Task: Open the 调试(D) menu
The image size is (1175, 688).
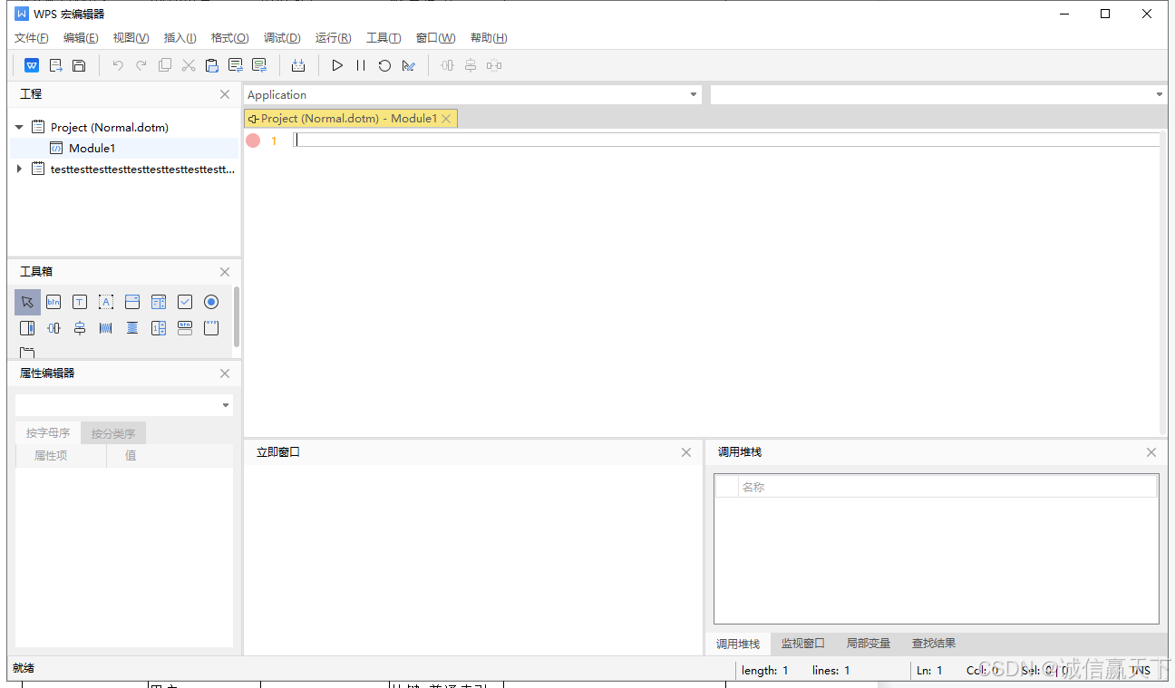Action: 282,38
